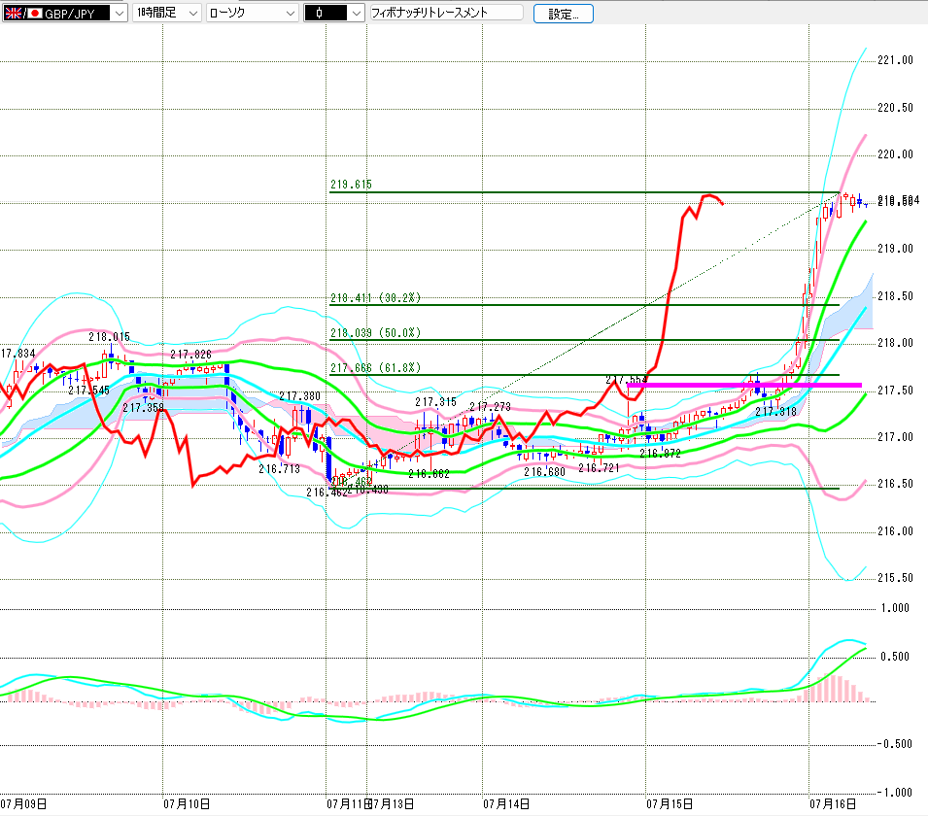Expand the candlestick symbol style dropdown arrow
This screenshot has width=928, height=816.
(x=356, y=13)
